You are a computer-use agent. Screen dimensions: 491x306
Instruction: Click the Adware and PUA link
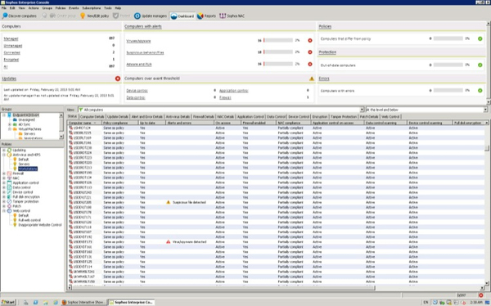coord(139,64)
